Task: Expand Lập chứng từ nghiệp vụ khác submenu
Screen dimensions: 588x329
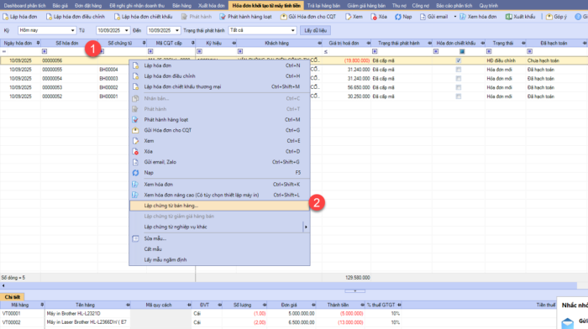Action: click(x=306, y=227)
